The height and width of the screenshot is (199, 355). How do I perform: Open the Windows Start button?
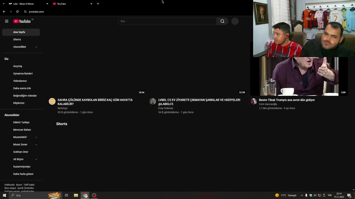click(4, 195)
